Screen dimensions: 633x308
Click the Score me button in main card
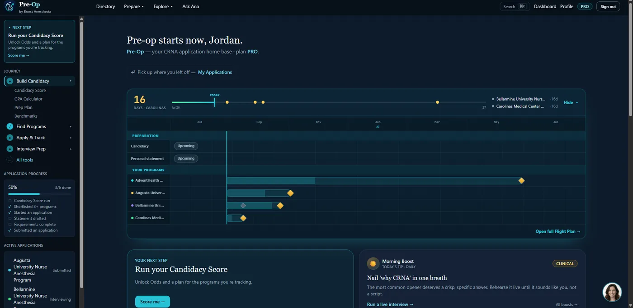(x=152, y=302)
